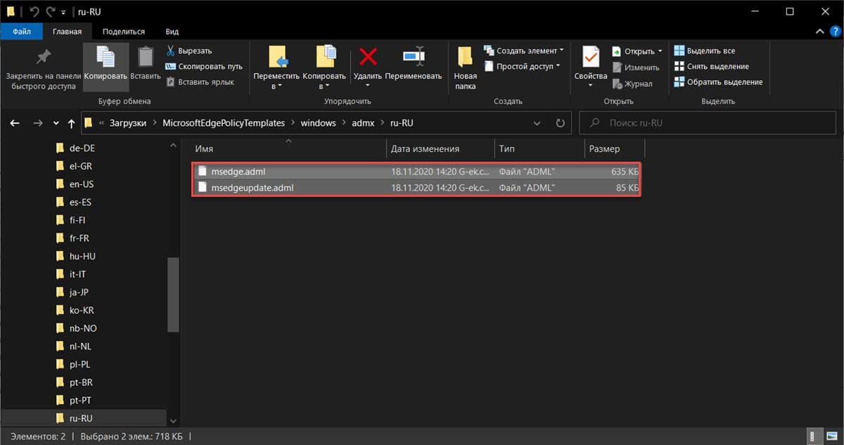Click the navigation pane scrollbar

pyautogui.click(x=174, y=294)
